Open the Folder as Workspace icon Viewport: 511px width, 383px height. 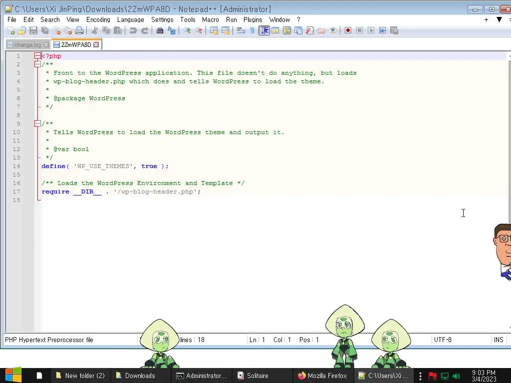coord(321,30)
